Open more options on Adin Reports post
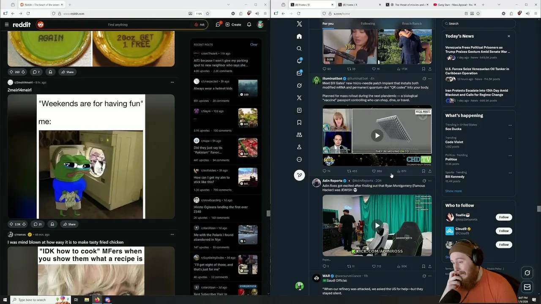Image resolution: width=541 pixels, height=304 pixels. pyautogui.click(x=430, y=181)
